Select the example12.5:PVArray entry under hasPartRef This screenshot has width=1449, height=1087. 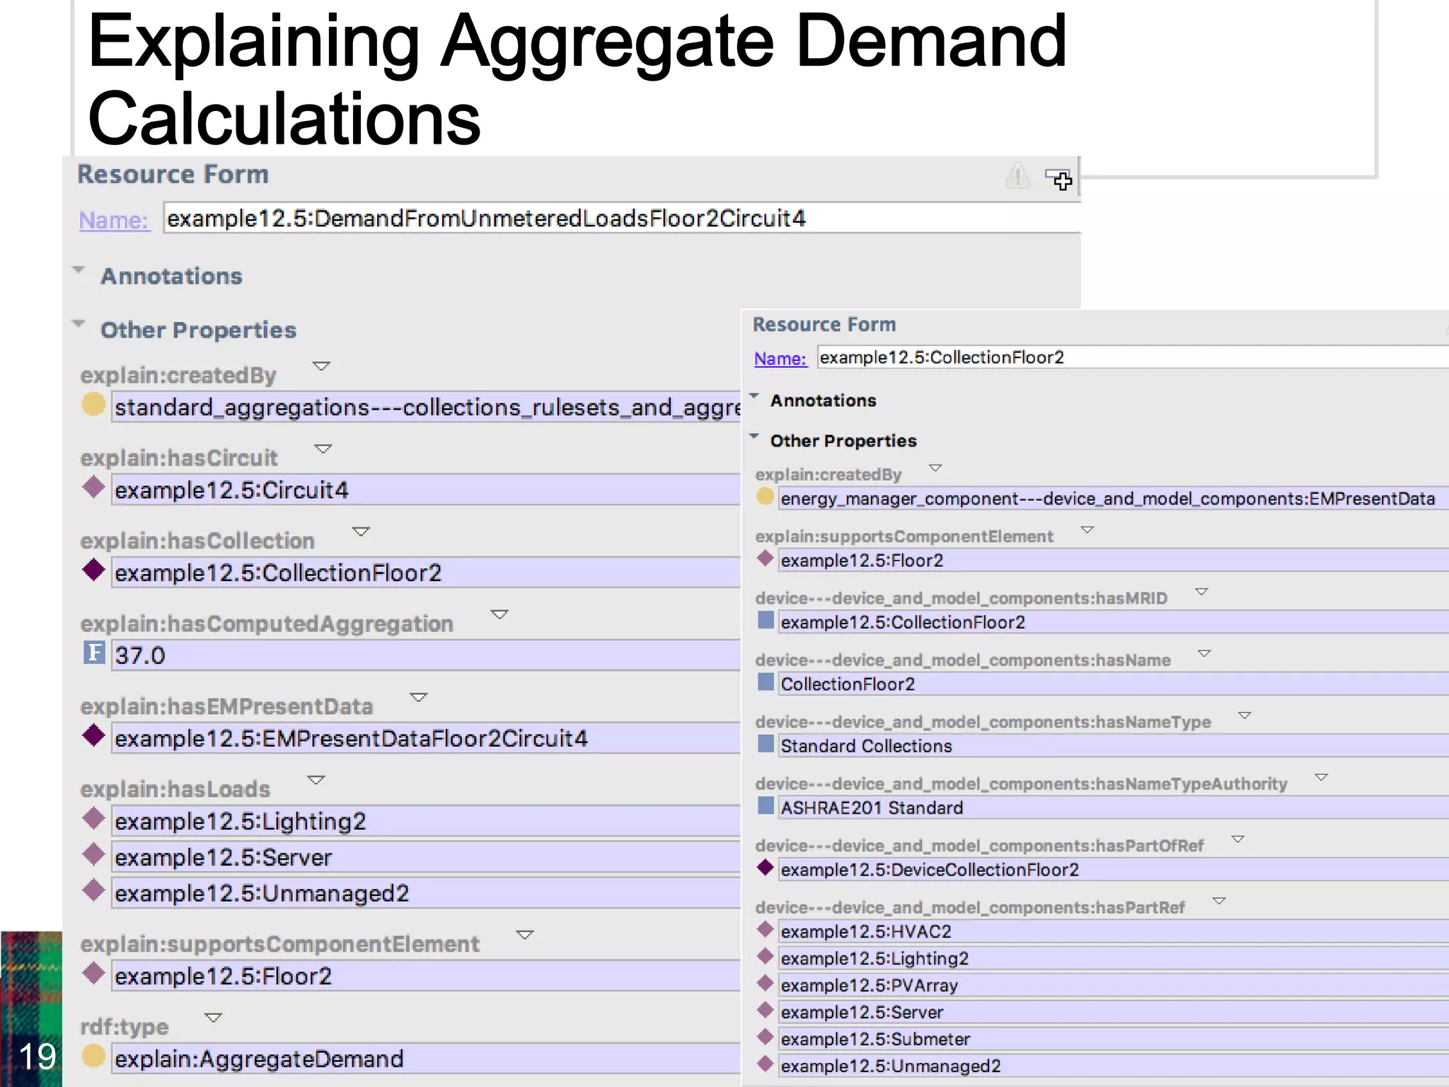[x=869, y=985]
